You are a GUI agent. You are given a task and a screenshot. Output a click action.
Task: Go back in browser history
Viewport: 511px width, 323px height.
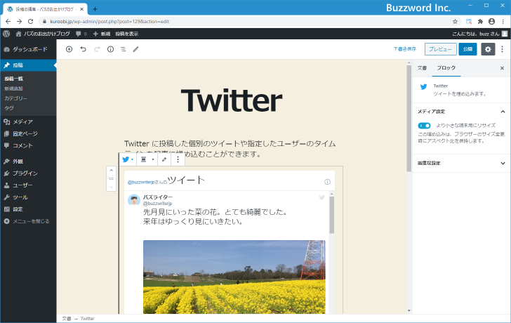(x=8, y=22)
